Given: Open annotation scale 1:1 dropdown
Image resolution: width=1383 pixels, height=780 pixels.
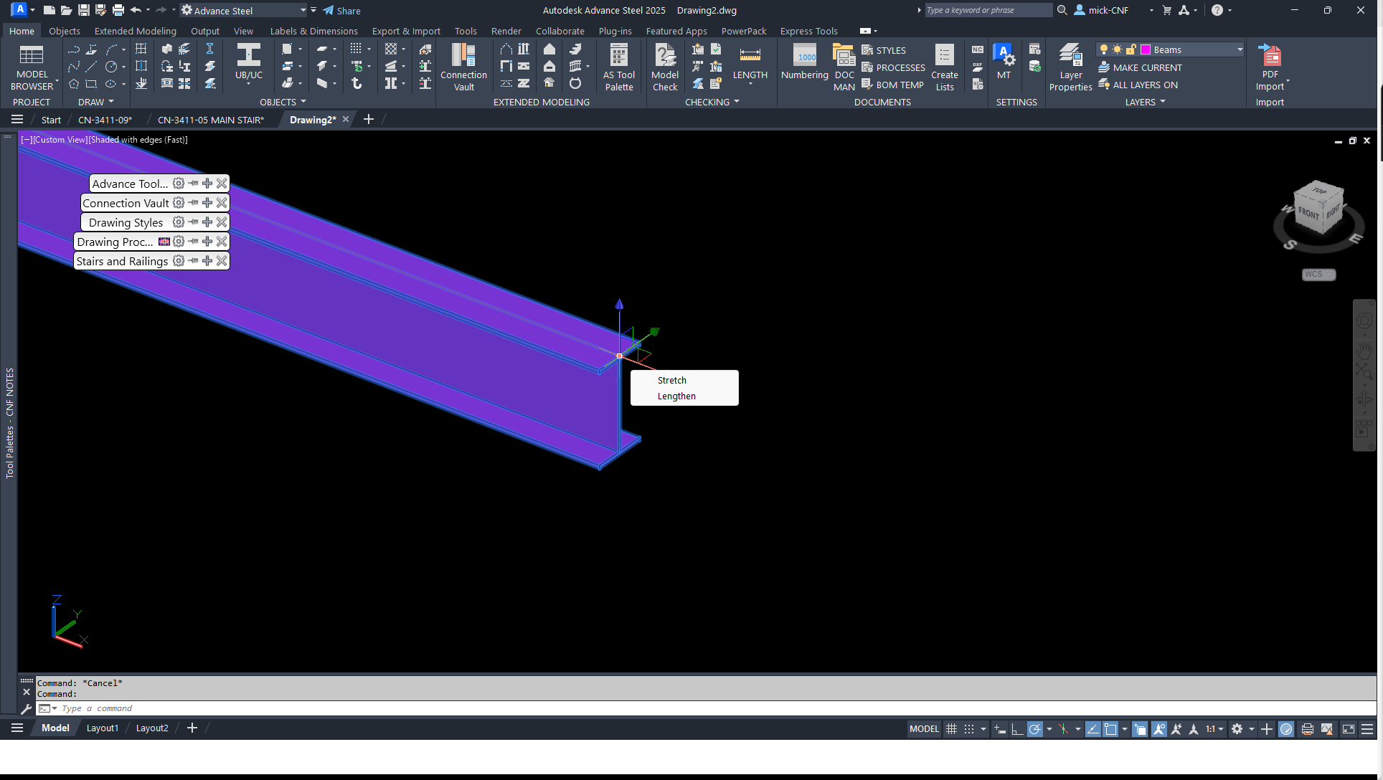Looking at the screenshot, I should (x=1214, y=729).
